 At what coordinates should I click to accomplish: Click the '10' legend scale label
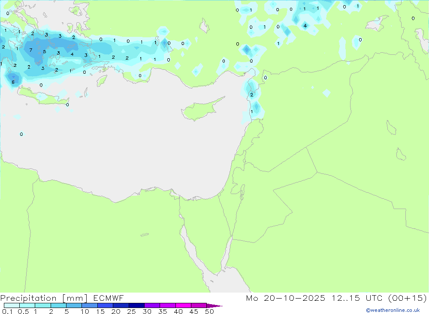[x=85, y=311]
